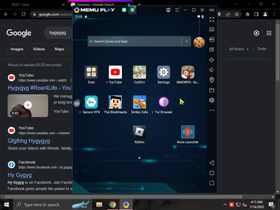Viewport: 280px width, 210px height.
Task: Click the MEmu icon in the taskbar
Action: [126, 205]
